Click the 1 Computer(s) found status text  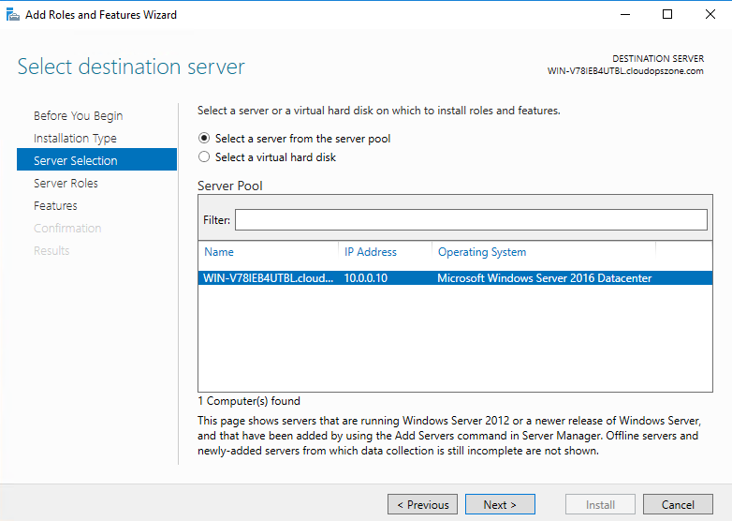tap(249, 401)
